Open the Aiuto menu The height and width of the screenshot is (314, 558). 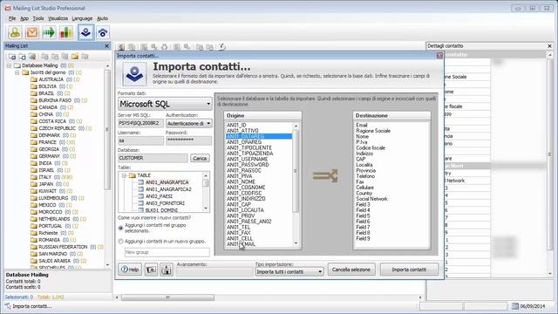point(102,18)
